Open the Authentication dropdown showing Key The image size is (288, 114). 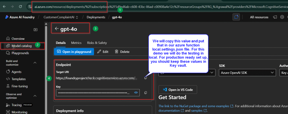(284, 73)
